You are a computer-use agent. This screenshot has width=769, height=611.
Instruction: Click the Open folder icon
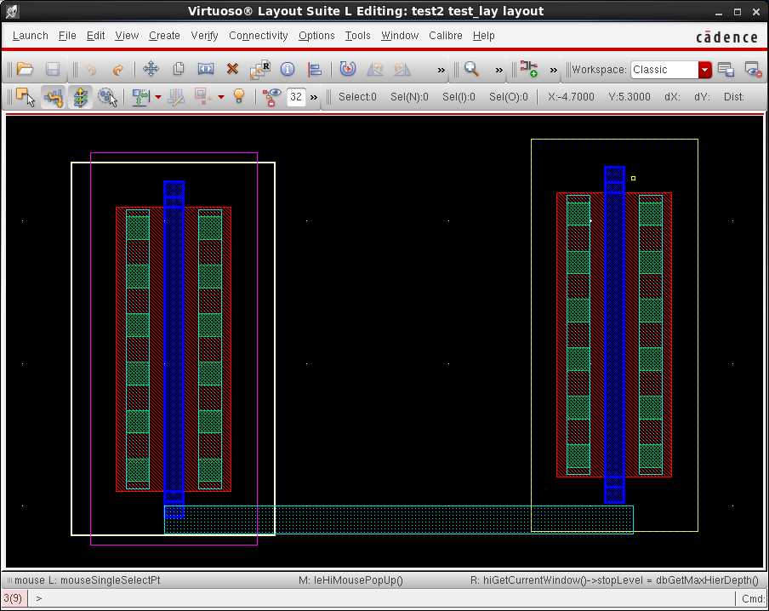coord(25,70)
